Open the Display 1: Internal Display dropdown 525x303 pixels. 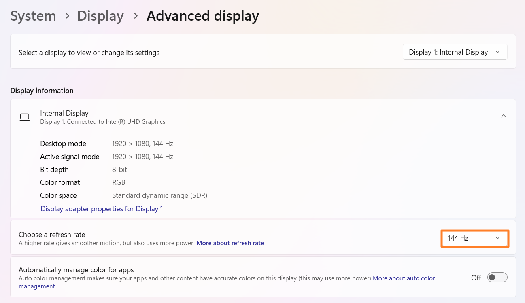(x=455, y=52)
